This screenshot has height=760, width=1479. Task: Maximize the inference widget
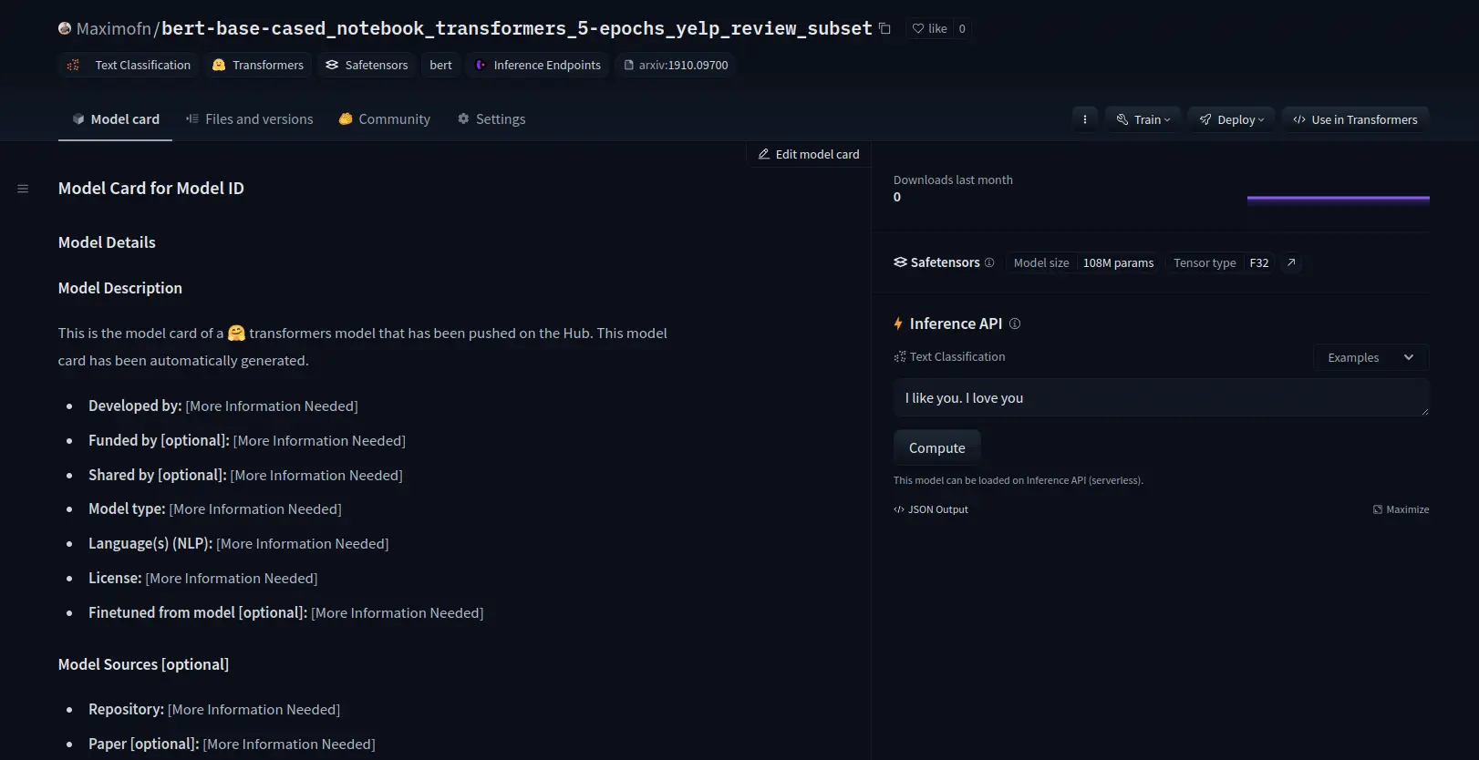pos(1401,509)
